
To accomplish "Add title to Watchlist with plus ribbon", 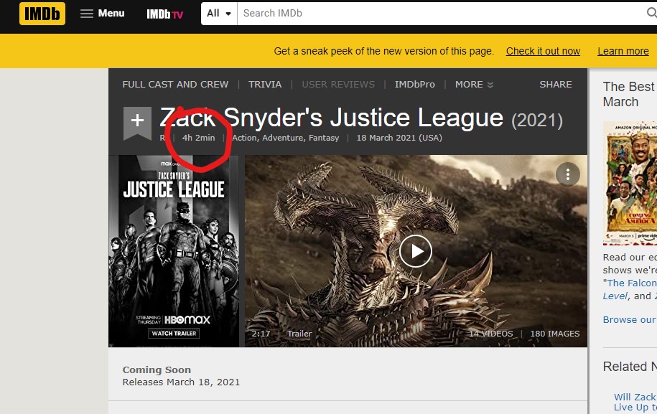I will 137,123.
